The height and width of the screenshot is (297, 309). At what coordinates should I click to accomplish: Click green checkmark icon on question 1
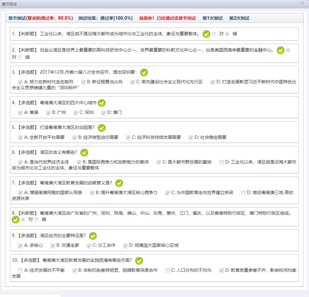point(206,34)
